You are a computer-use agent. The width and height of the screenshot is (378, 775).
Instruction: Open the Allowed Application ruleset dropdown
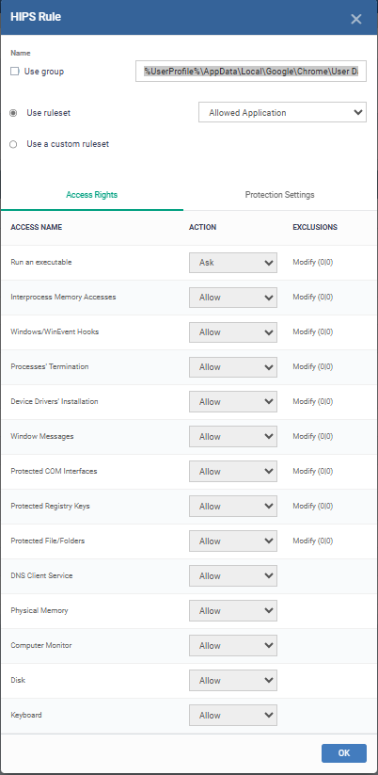[282, 112]
